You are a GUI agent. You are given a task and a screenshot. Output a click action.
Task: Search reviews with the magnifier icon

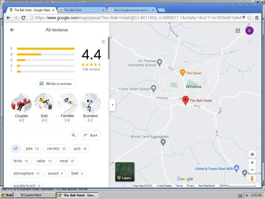coord(74,135)
